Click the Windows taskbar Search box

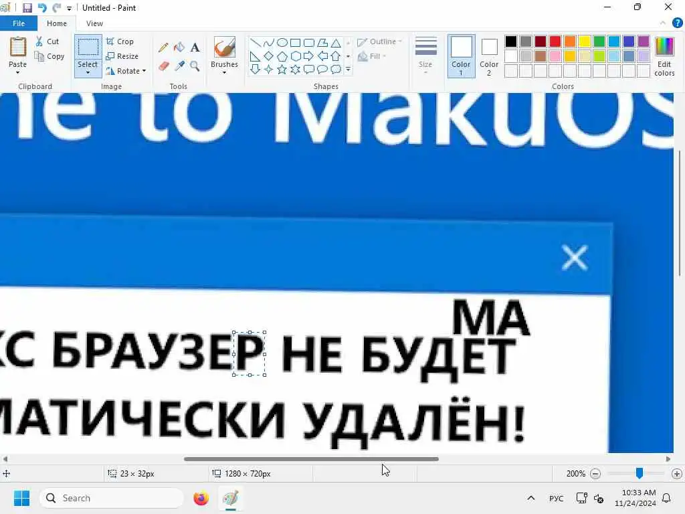coord(112,498)
